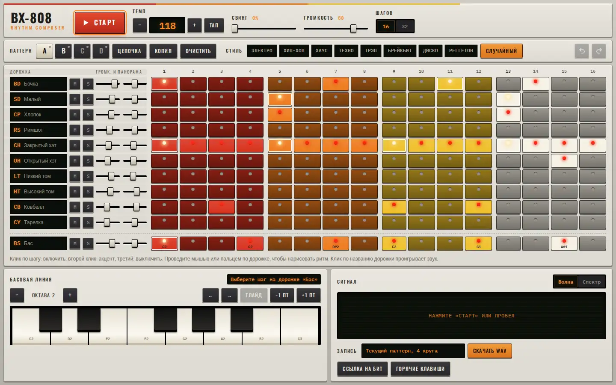Start playback with the СТАРТ button
Image resolution: width=616 pixels, height=385 pixels.
(x=100, y=23)
